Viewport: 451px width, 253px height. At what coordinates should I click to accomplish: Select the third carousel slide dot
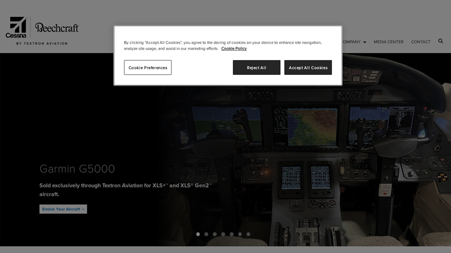point(215,234)
